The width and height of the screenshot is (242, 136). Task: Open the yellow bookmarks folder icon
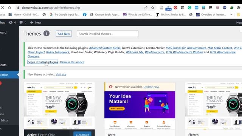coord(239,15)
